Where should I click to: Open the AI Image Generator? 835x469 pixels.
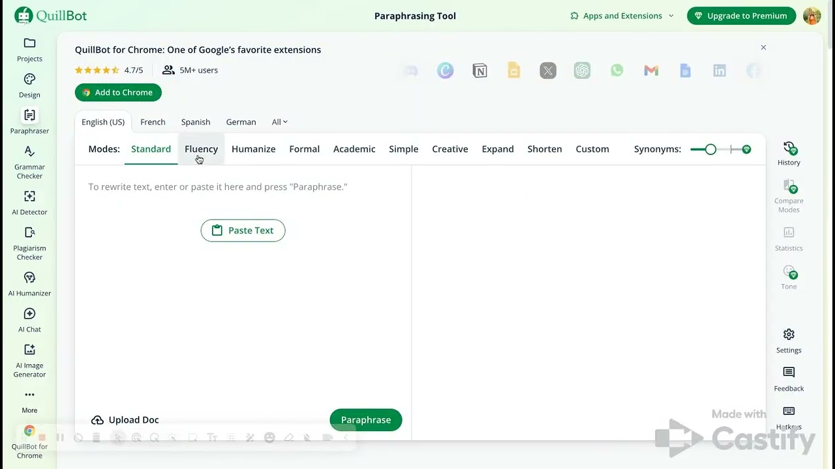click(x=29, y=361)
